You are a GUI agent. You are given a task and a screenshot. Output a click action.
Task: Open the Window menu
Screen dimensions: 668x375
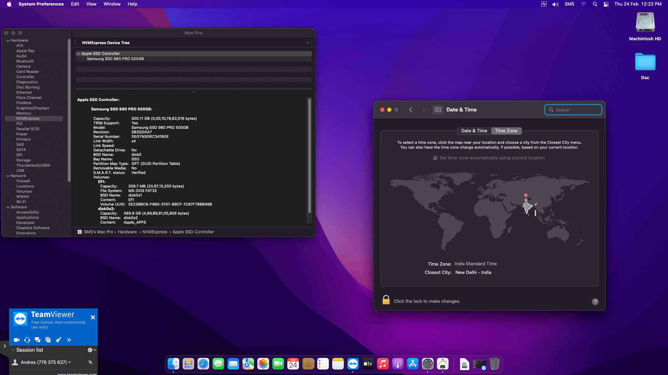[x=112, y=4]
